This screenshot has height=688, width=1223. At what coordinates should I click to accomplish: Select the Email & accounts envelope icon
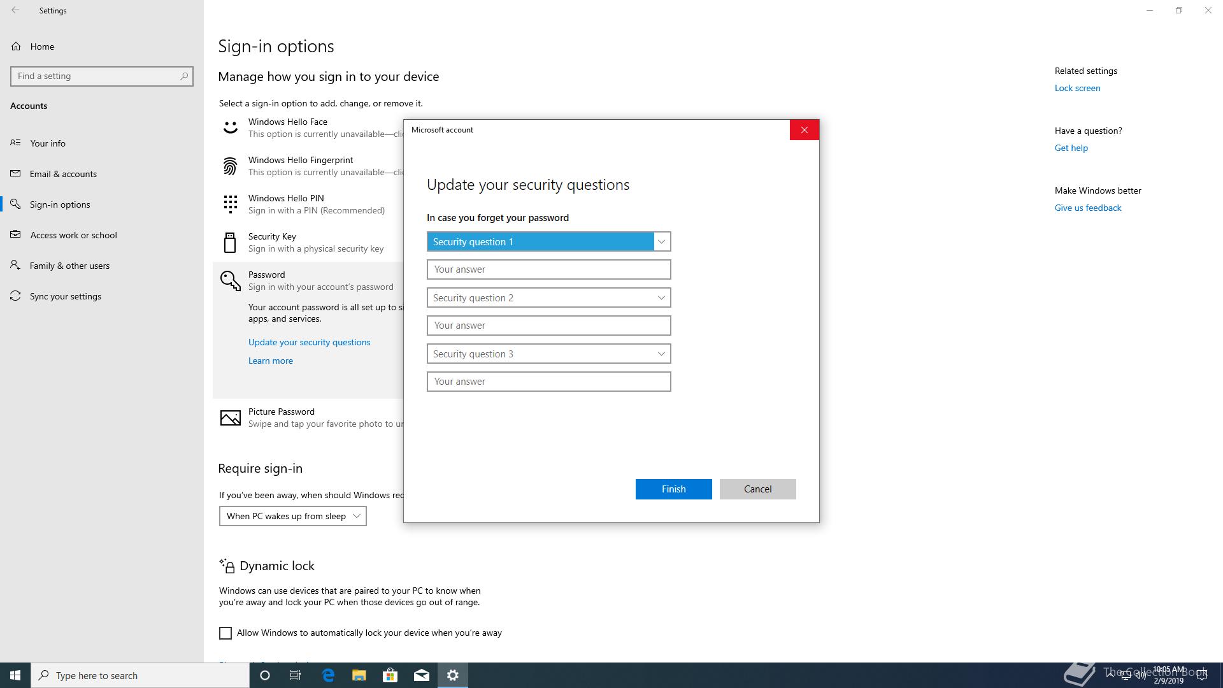[15, 173]
